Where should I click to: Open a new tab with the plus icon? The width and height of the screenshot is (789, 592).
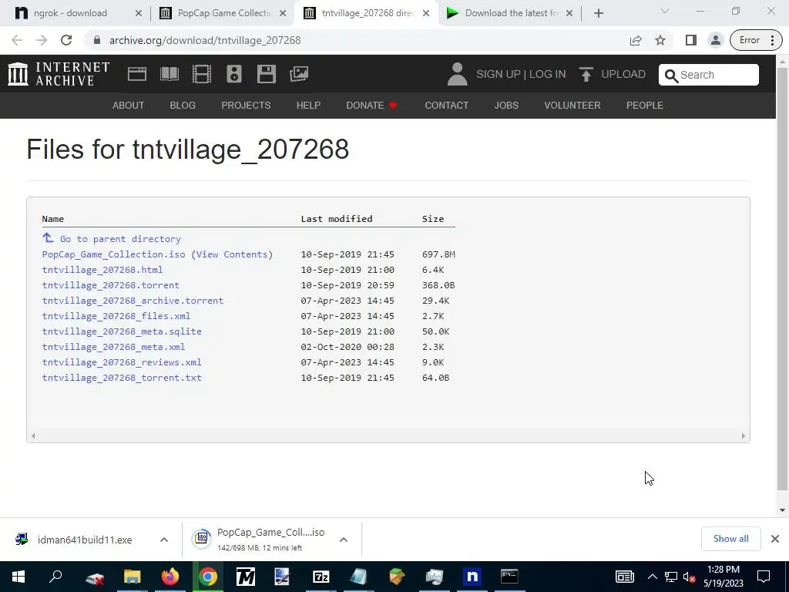[x=598, y=13]
